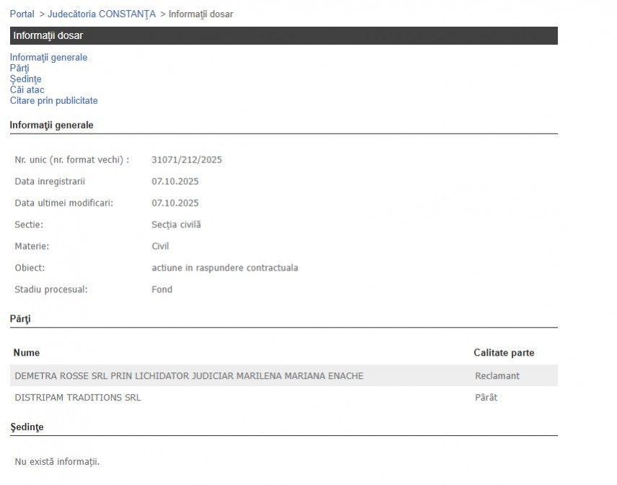Click the Calitate parte column header
Screen dimensions: 617x485
504,353
